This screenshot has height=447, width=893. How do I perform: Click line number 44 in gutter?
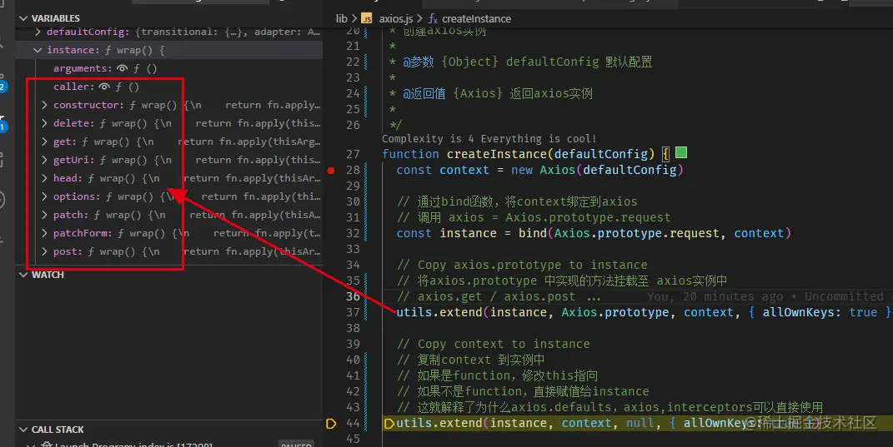coord(353,423)
